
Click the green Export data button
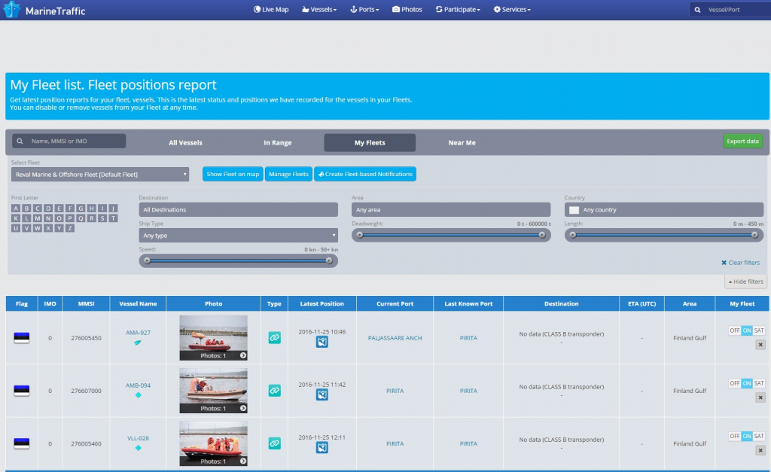(742, 141)
